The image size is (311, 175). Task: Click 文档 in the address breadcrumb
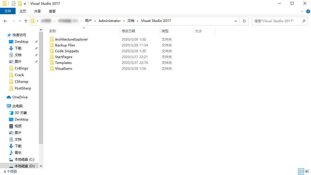click(x=131, y=21)
